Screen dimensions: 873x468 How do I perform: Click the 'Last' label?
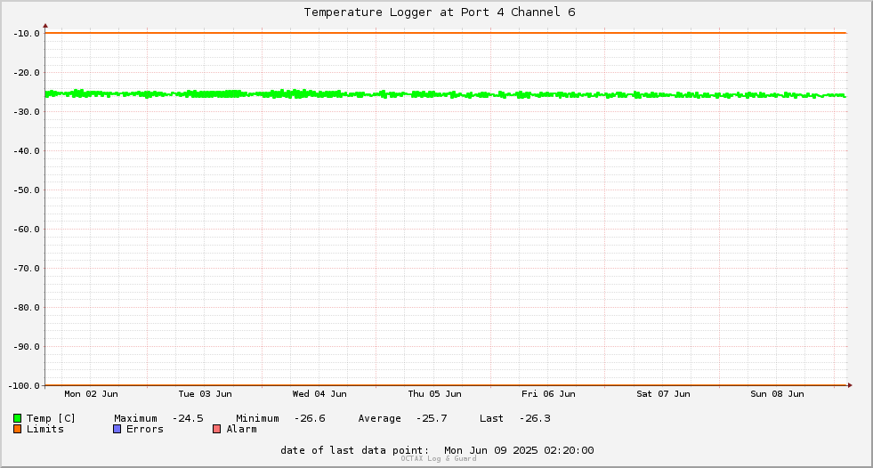point(491,418)
